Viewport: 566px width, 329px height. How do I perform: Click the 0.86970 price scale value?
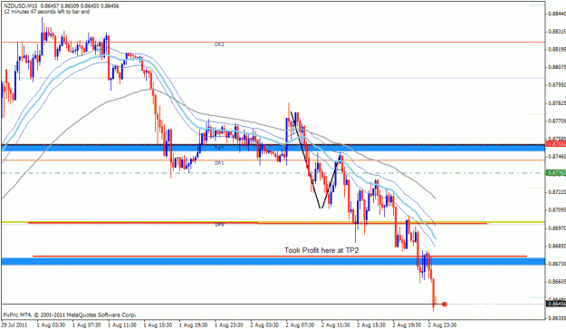(x=557, y=227)
